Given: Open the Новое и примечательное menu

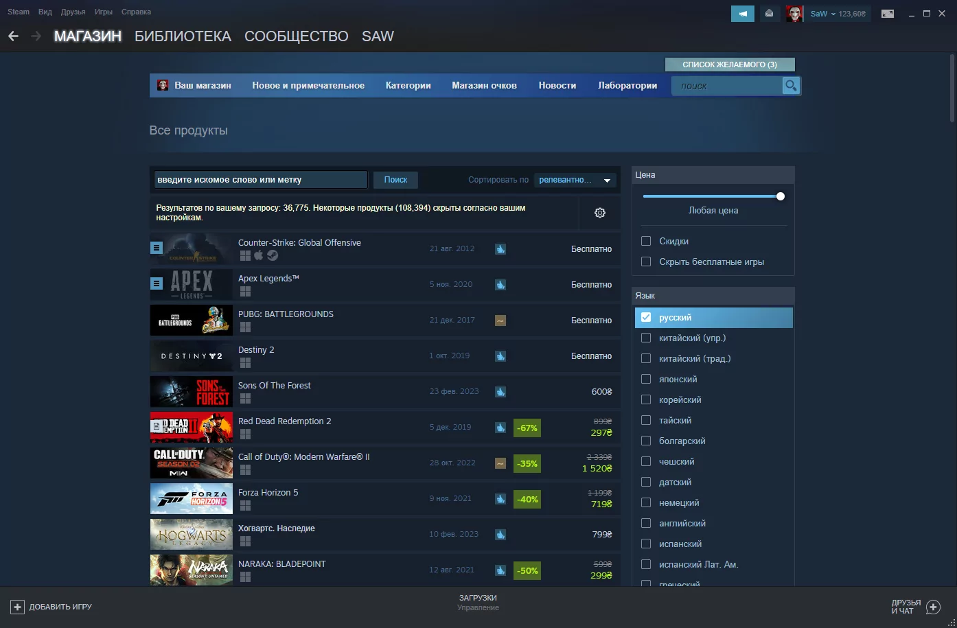Looking at the screenshot, I should [308, 85].
